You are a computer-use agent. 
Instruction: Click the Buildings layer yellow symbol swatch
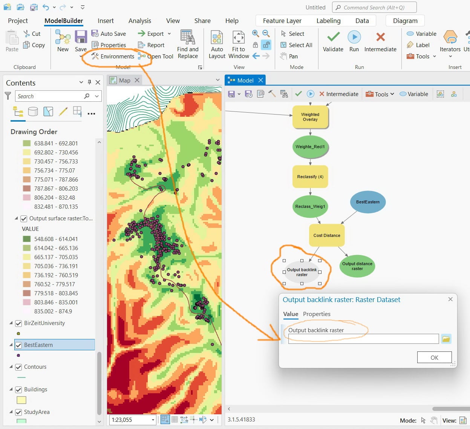(21, 400)
